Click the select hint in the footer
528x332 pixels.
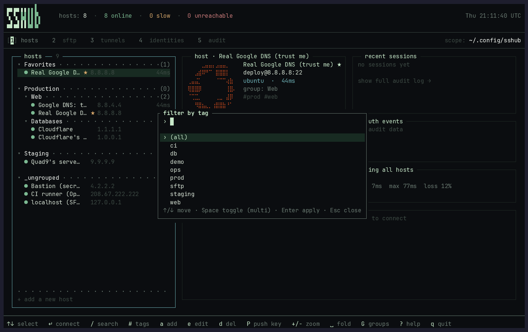(x=22, y=324)
